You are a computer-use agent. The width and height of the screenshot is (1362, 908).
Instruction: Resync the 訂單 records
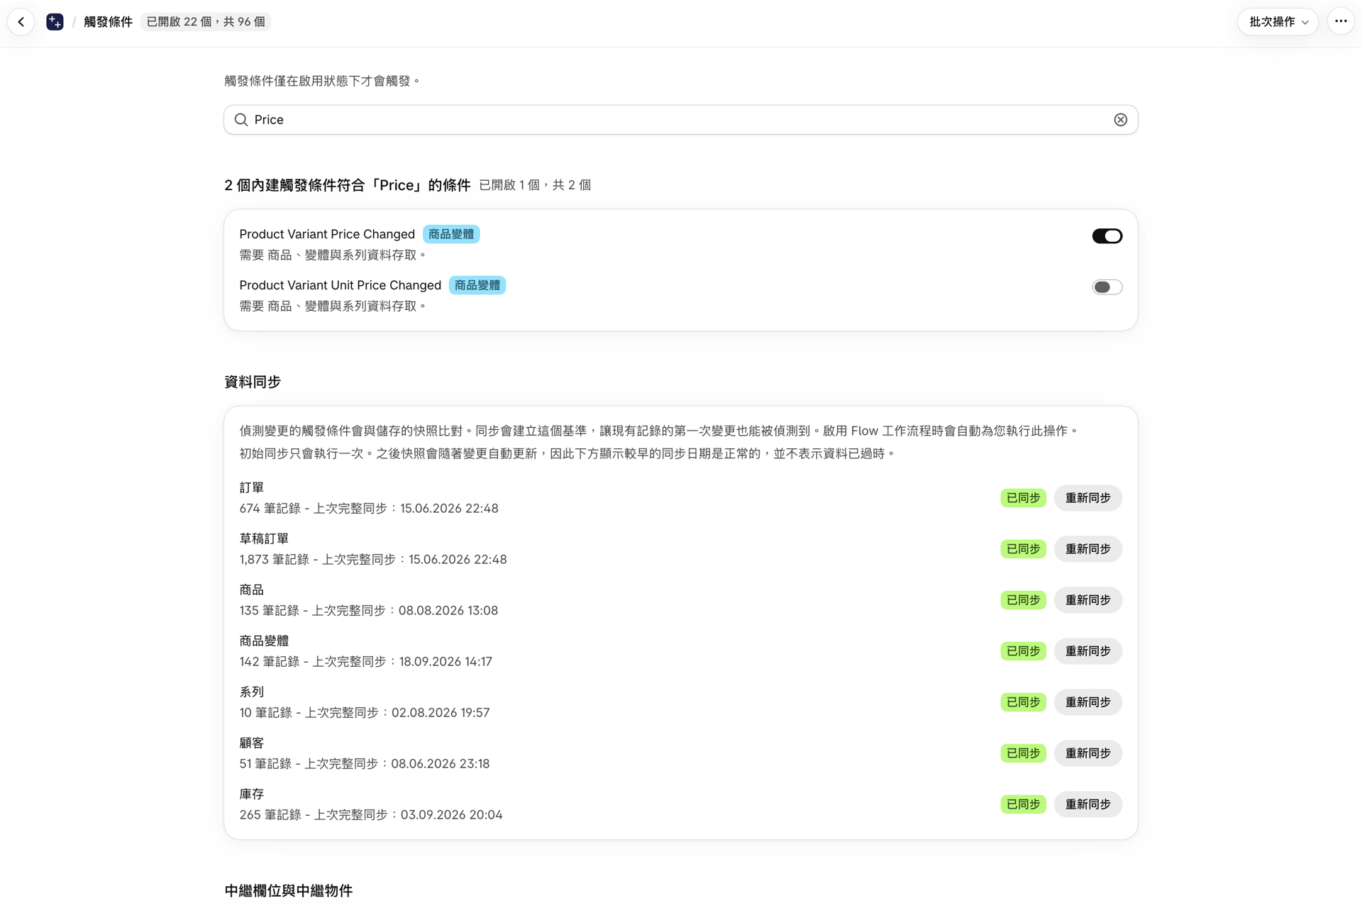[1087, 498]
